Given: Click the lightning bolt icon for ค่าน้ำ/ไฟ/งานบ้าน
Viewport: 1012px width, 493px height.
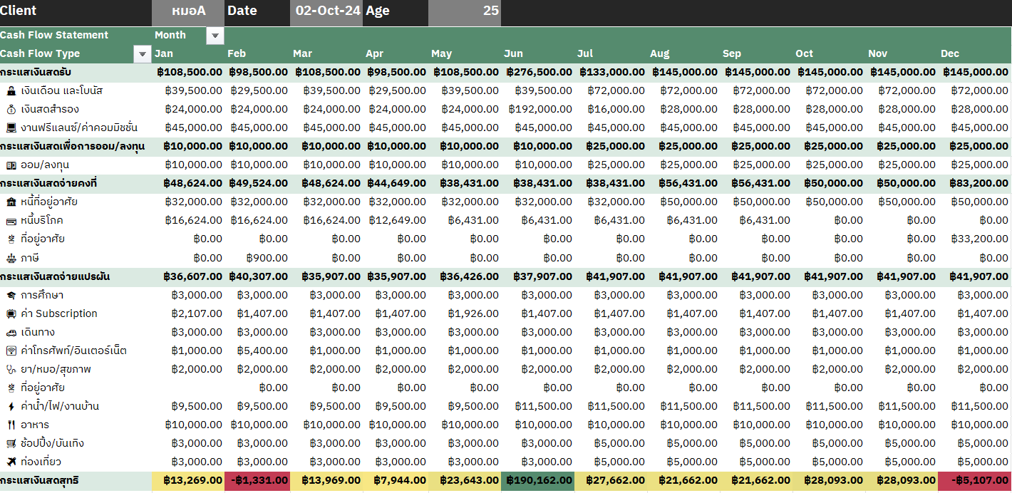Looking at the screenshot, I should point(11,406).
